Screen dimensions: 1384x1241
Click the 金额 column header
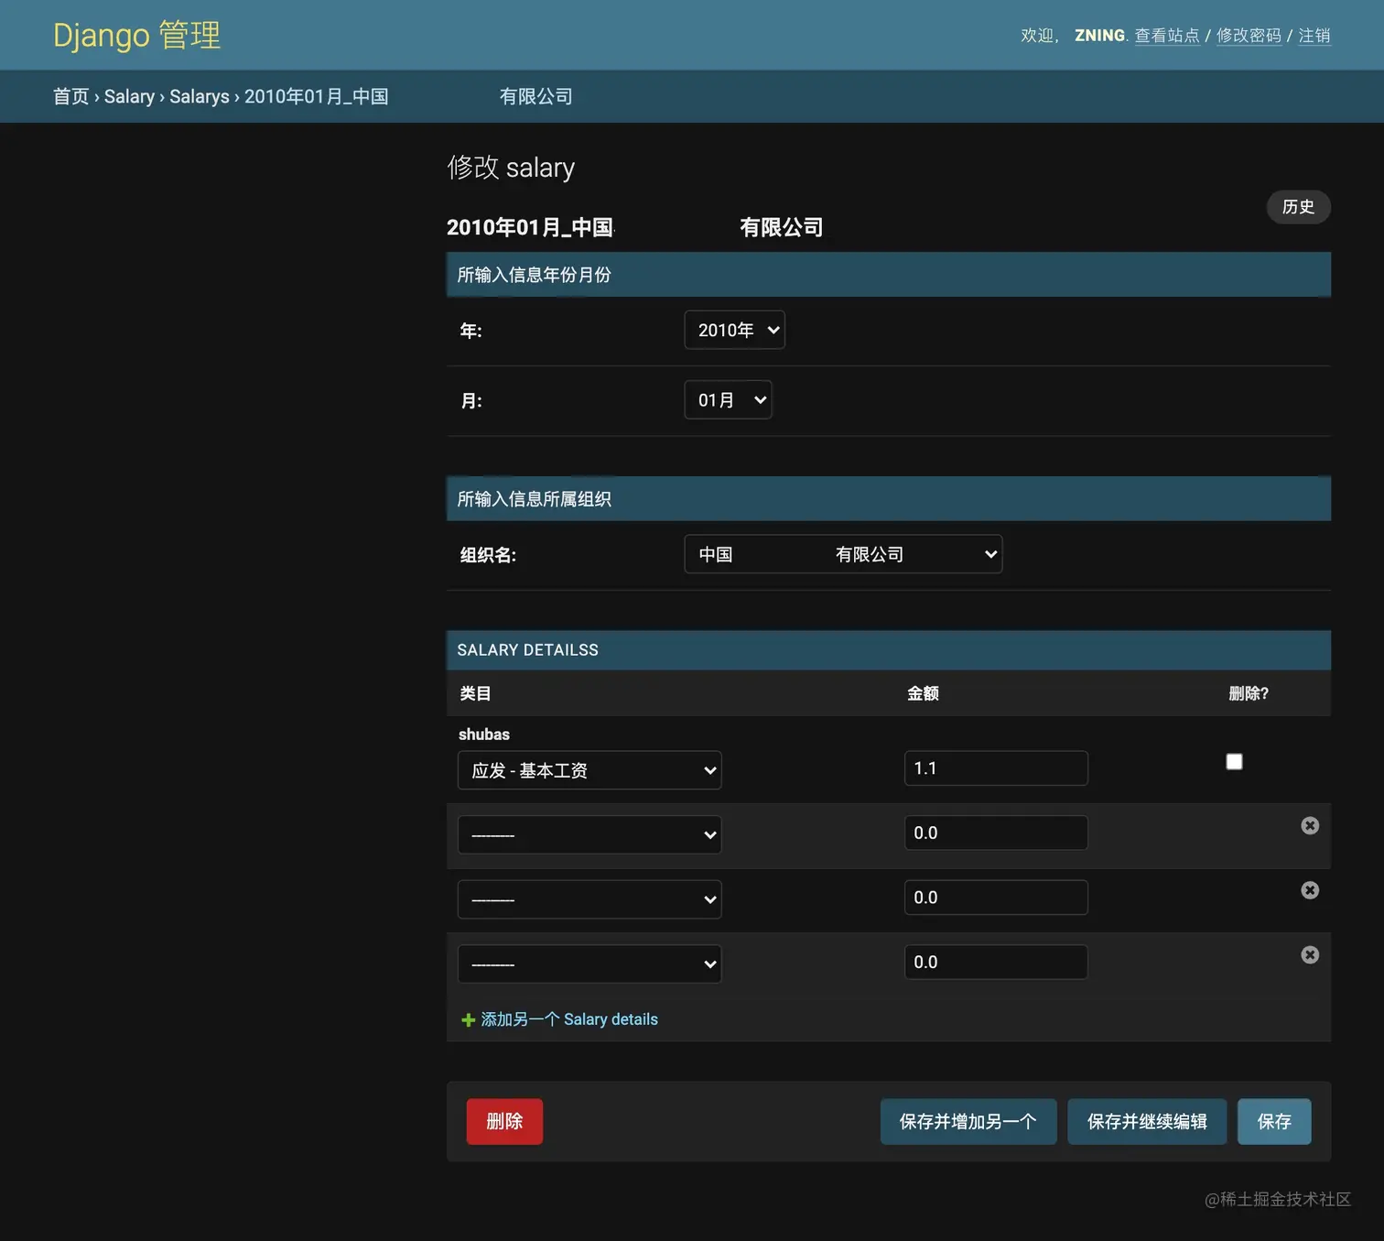[923, 693]
